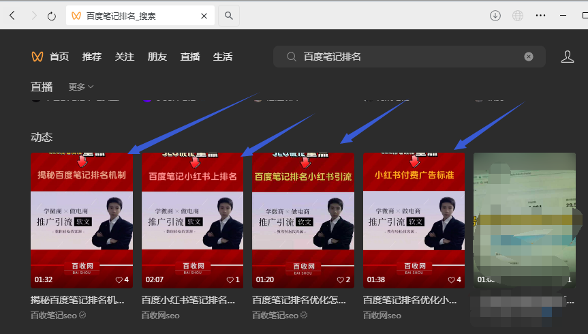
Task: Open video thumbnail 百度笔记排名小红书引流
Action: tap(303, 220)
